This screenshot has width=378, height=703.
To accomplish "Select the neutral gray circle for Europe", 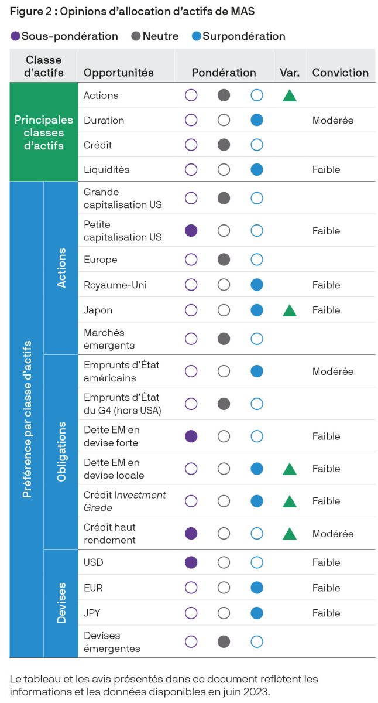I will (x=224, y=260).
